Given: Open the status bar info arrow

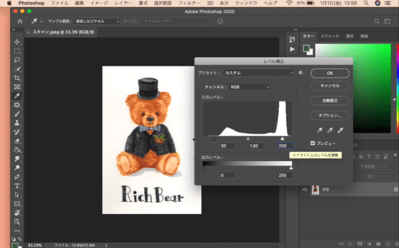Looking at the screenshot, I should (106, 246).
